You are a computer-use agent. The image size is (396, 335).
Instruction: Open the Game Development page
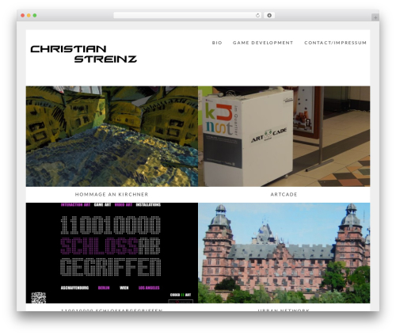click(x=263, y=43)
